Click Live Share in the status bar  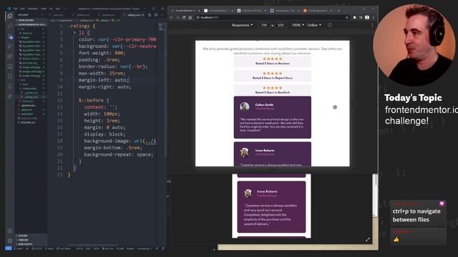[64, 248]
